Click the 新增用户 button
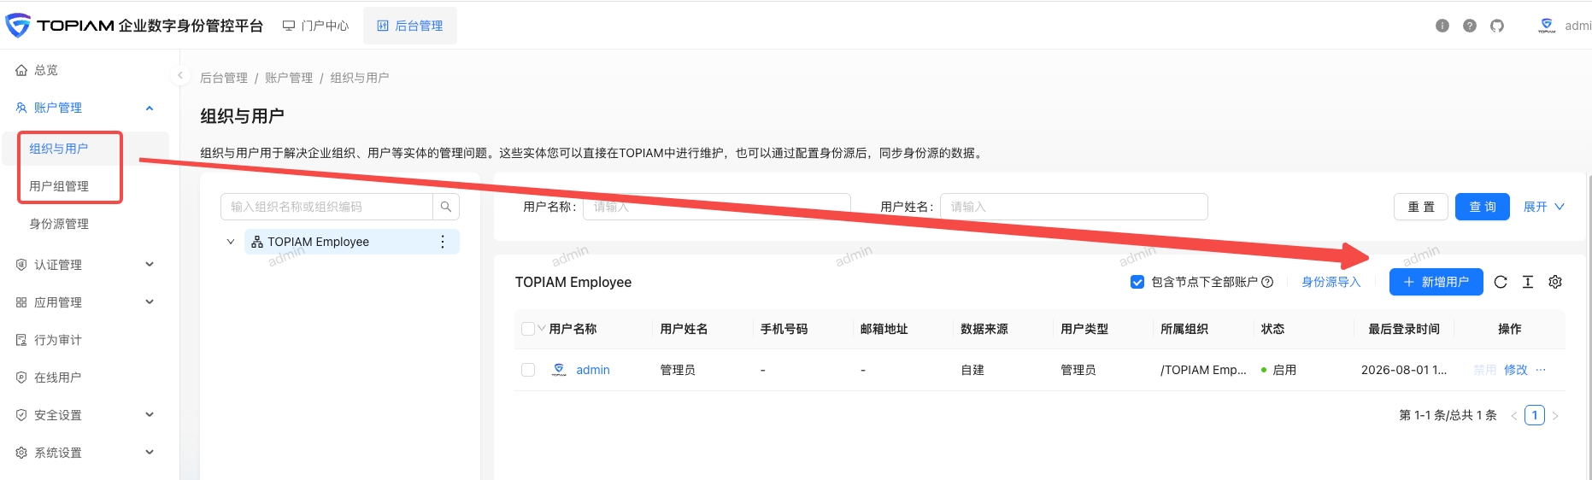 [x=1436, y=282]
